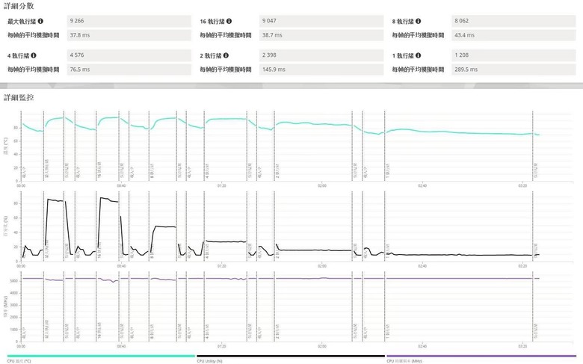Click the 145.9 ms value
This screenshot has height=364, width=583.
tap(321, 70)
